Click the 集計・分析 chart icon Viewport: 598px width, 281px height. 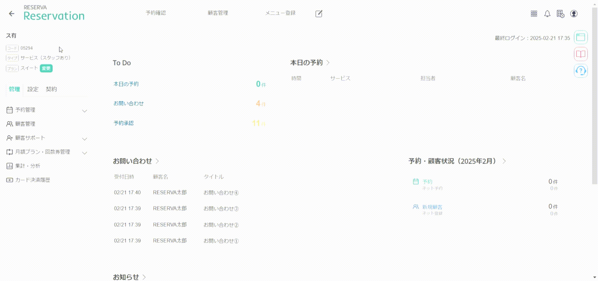coord(9,166)
